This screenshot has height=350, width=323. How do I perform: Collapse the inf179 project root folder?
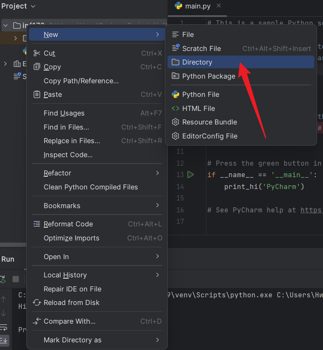click(6, 25)
